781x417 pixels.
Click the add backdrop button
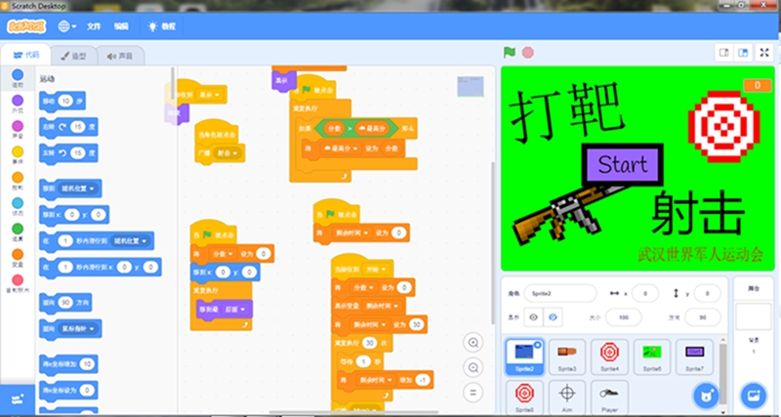(x=753, y=396)
